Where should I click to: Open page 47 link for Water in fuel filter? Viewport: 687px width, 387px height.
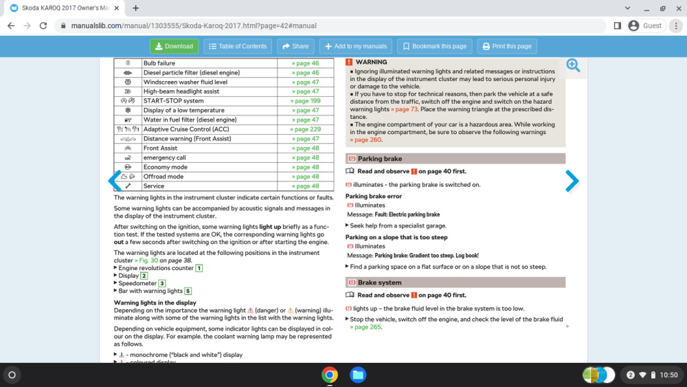306,120
